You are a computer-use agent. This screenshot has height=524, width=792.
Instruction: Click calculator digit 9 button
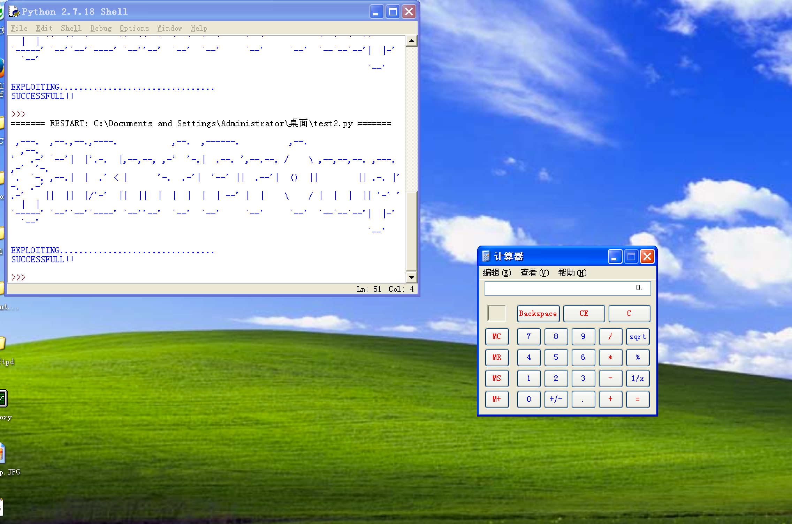(x=583, y=337)
